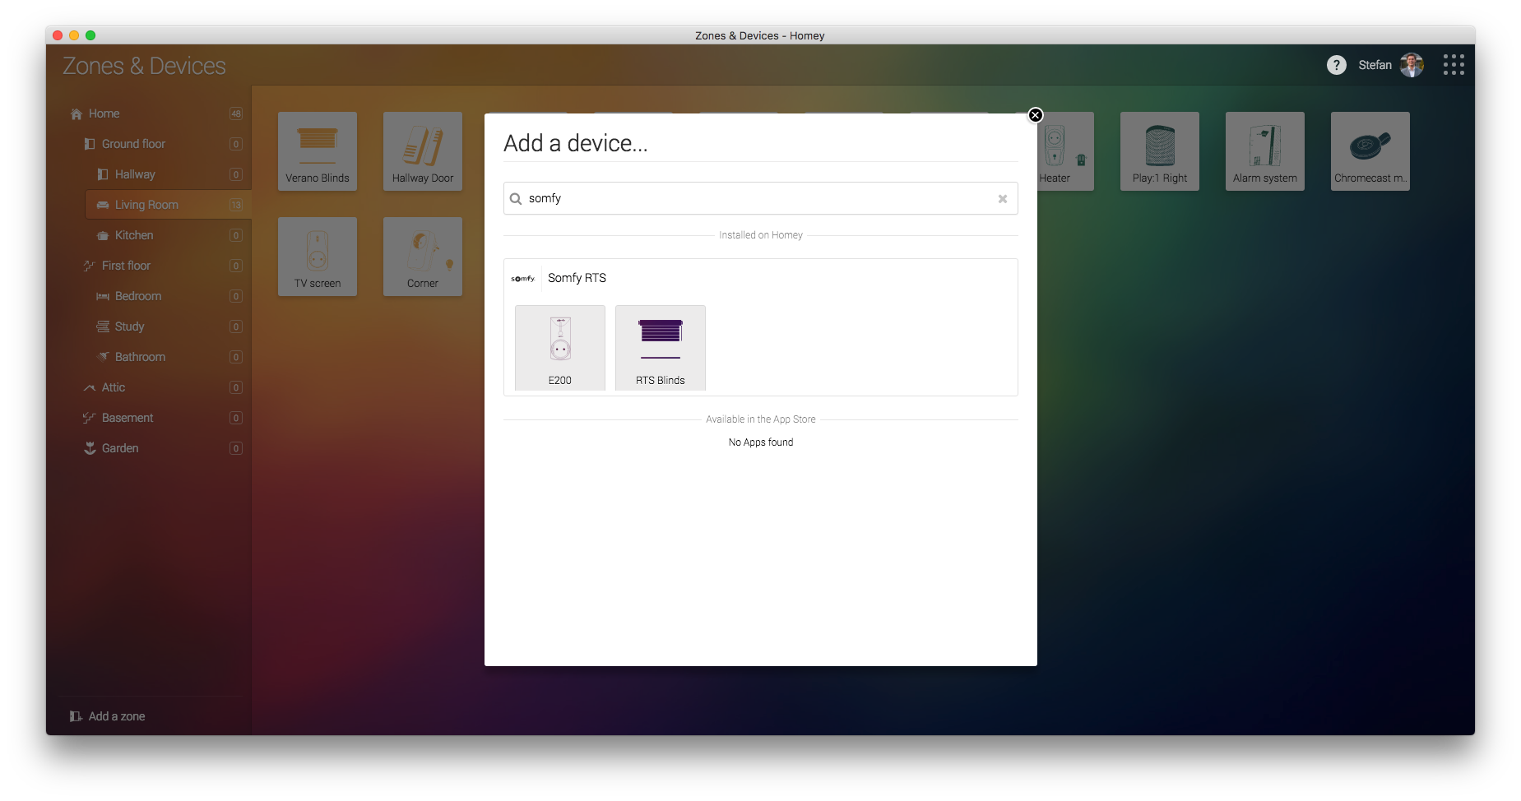Image resolution: width=1521 pixels, height=801 pixels.
Task: Select the E200 device tile
Action: (560, 347)
